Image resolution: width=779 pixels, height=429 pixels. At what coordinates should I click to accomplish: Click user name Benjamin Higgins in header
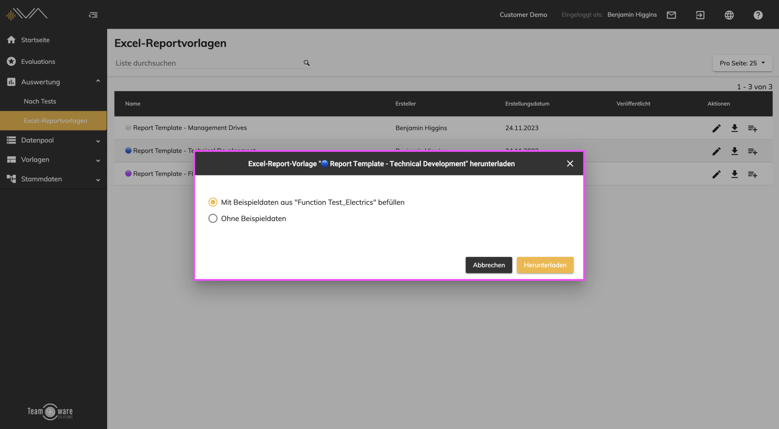click(x=632, y=15)
